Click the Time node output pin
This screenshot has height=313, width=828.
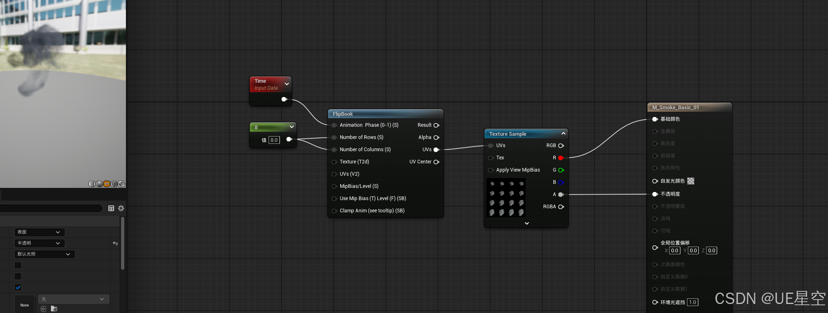click(284, 99)
